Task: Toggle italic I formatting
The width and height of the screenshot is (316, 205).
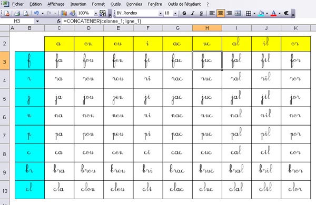Action: pos(193,14)
